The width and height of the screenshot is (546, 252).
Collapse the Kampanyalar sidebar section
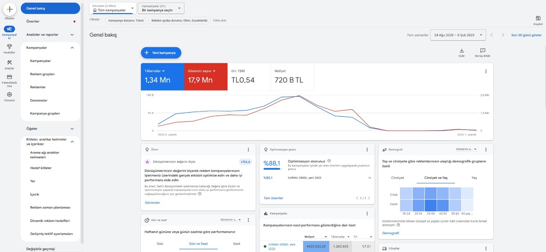click(x=72, y=48)
